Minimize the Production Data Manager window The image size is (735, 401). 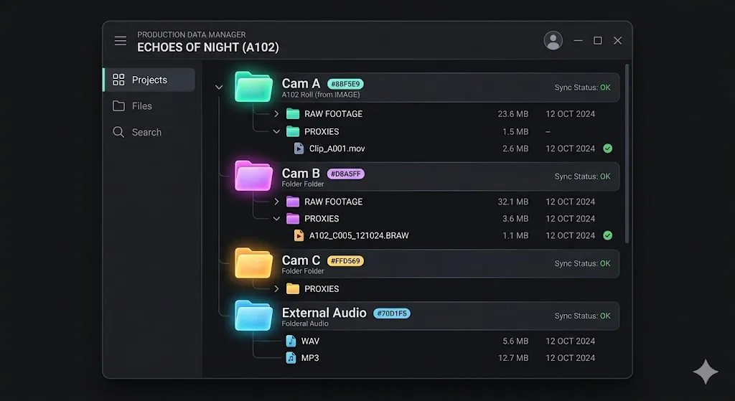coord(578,41)
